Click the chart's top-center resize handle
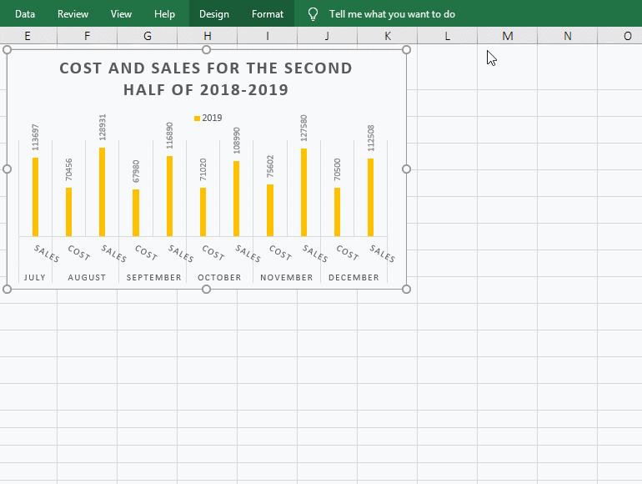This screenshot has width=642, height=484. pyautogui.click(x=207, y=50)
